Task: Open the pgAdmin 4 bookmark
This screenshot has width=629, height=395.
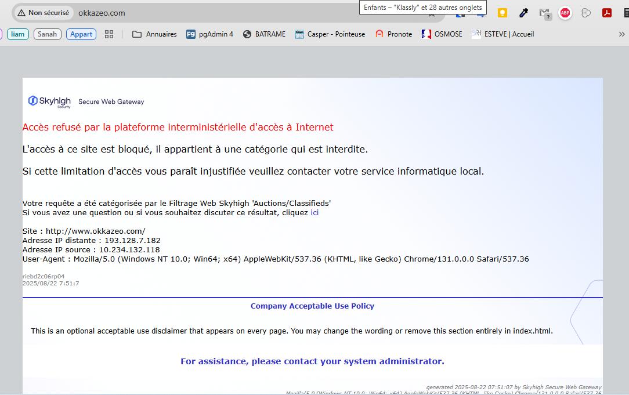Action: (209, 34)
